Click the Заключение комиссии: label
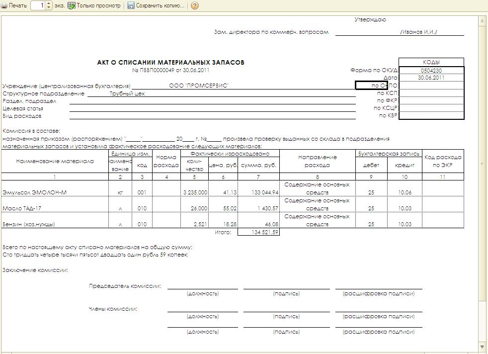Viewport: 488px width, 354px height. (35, 270)
